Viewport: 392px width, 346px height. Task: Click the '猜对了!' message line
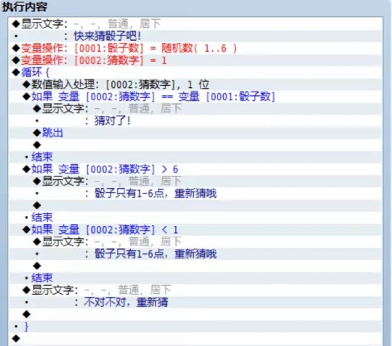195,121
